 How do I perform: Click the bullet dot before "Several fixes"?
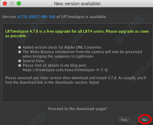tap(19, 61)
